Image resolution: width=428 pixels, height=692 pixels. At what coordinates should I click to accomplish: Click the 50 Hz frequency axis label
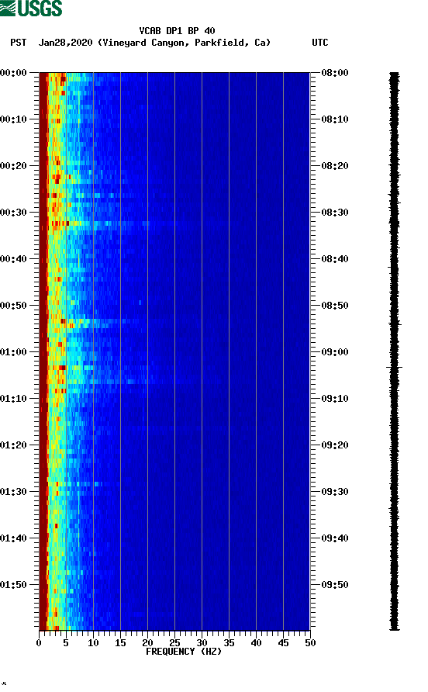pyautogui.click(x=310, y=643)
